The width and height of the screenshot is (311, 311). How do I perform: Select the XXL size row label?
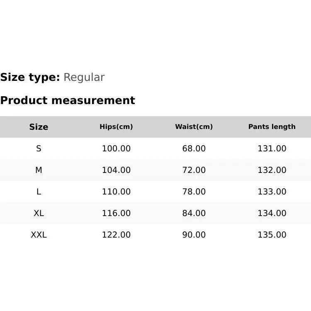coord(39,235)
